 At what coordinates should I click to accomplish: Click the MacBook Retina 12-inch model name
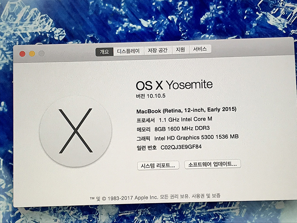coord(186,110)
